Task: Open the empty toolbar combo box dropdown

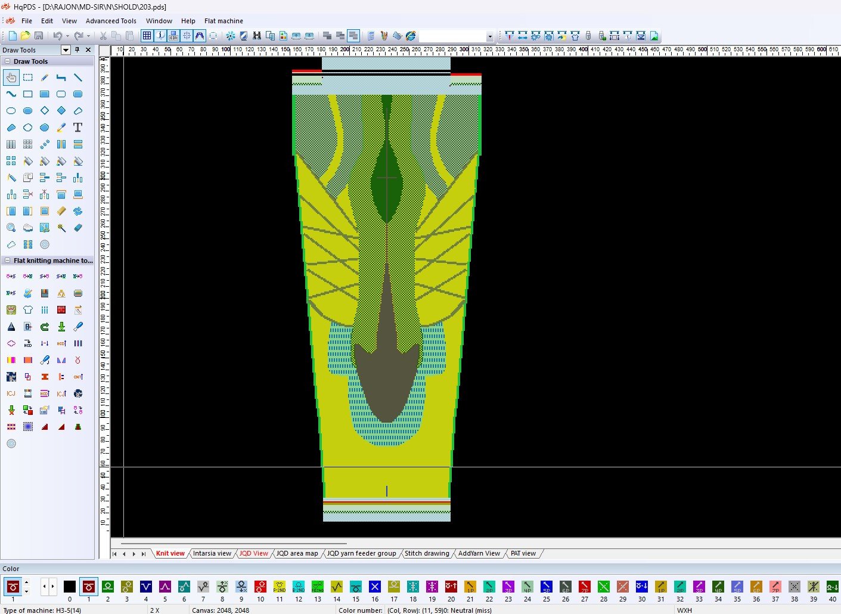Action: click(x=489, y=36)
